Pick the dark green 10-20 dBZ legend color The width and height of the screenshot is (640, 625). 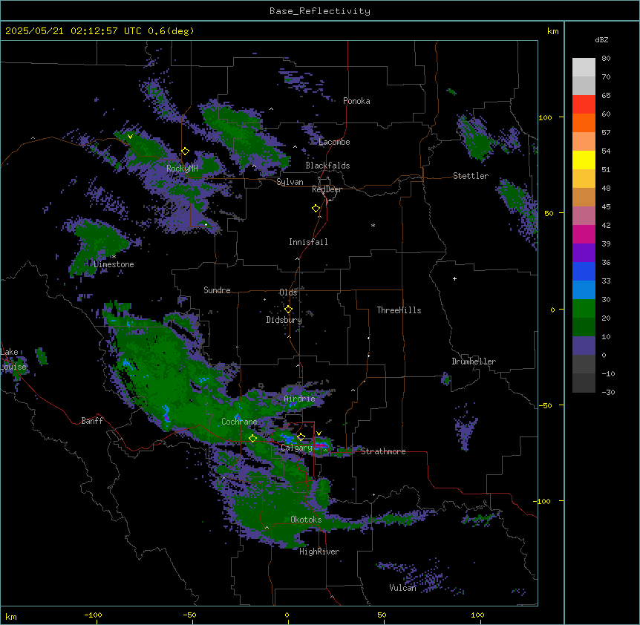584,327
